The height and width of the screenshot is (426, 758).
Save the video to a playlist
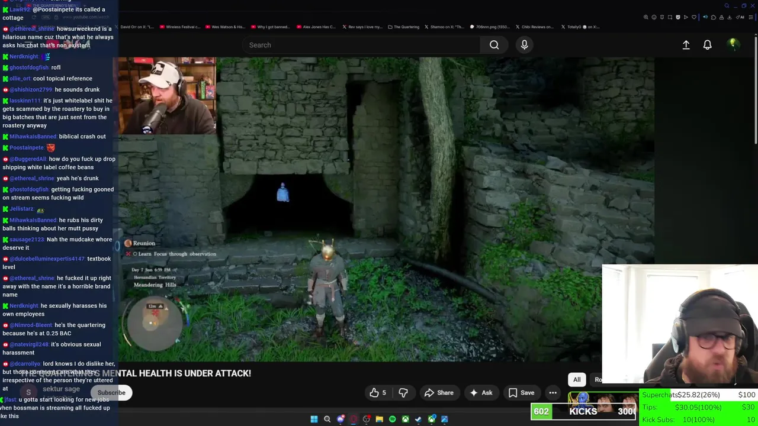(521, 393)
